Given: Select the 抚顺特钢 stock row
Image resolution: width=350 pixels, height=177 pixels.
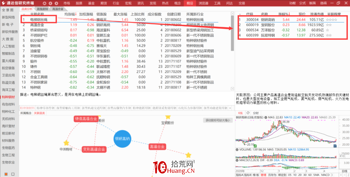Looking at the screenshot, I should [x=292, y=35].
